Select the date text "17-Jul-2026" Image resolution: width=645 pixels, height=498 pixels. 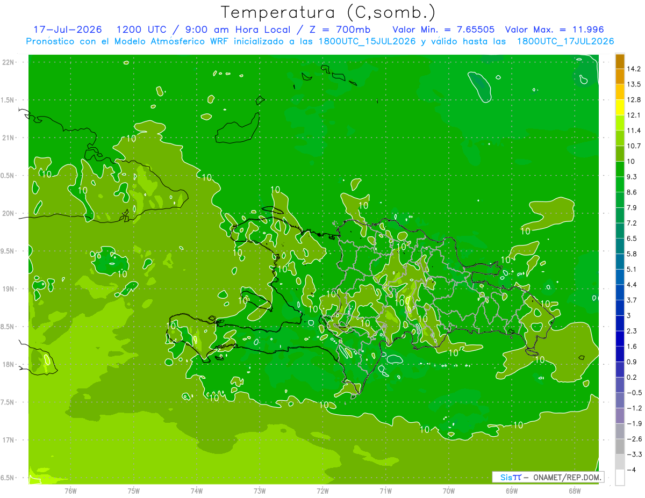pyautogui.click(x=68, y=30)
